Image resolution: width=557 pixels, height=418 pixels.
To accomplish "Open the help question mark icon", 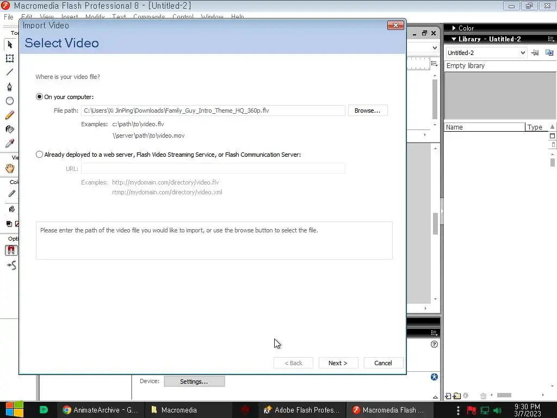I will point(434,344).
